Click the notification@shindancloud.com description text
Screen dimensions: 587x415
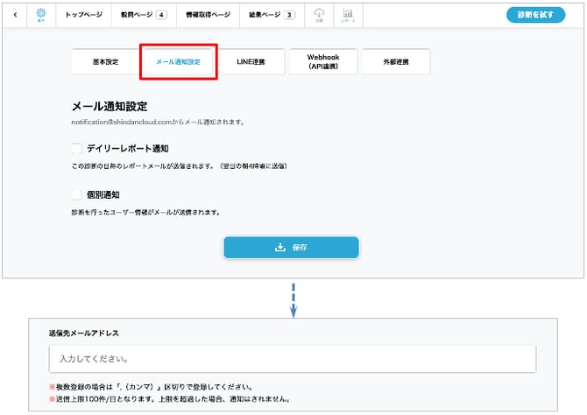[158, 122]
